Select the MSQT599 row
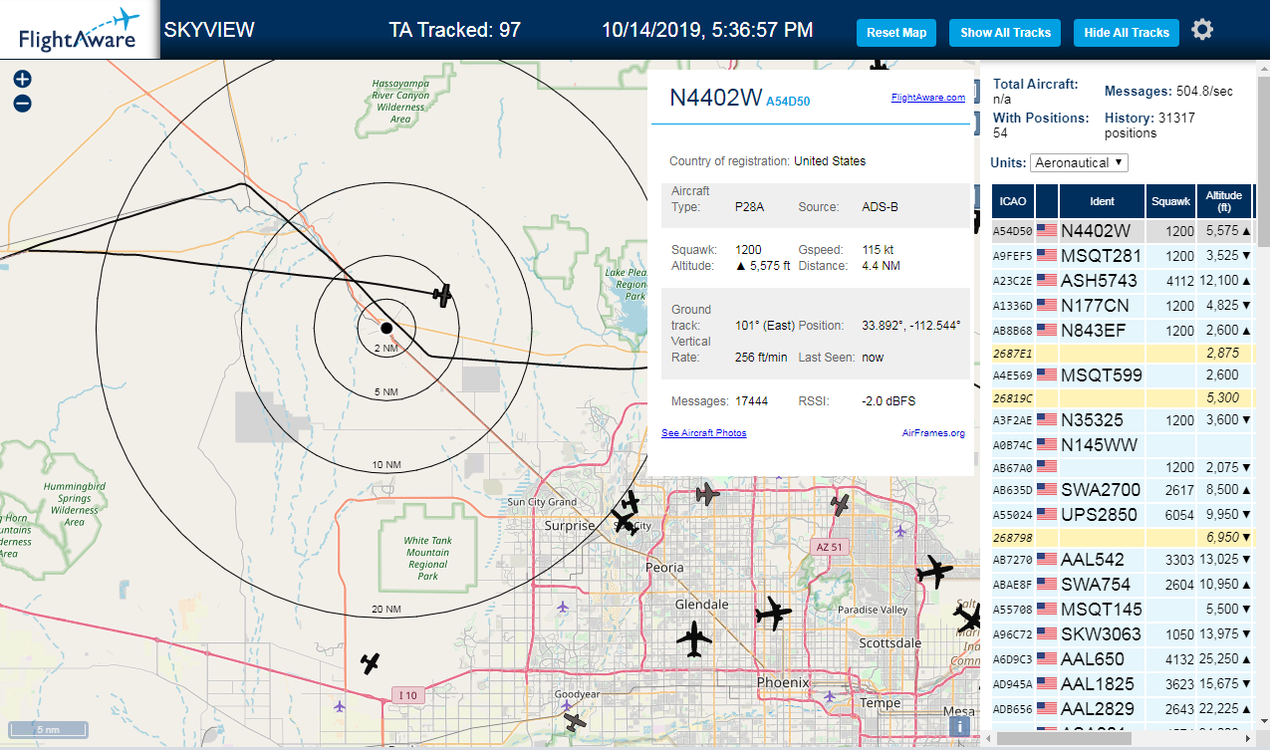1270x750 pixels. coord(1123,375)
